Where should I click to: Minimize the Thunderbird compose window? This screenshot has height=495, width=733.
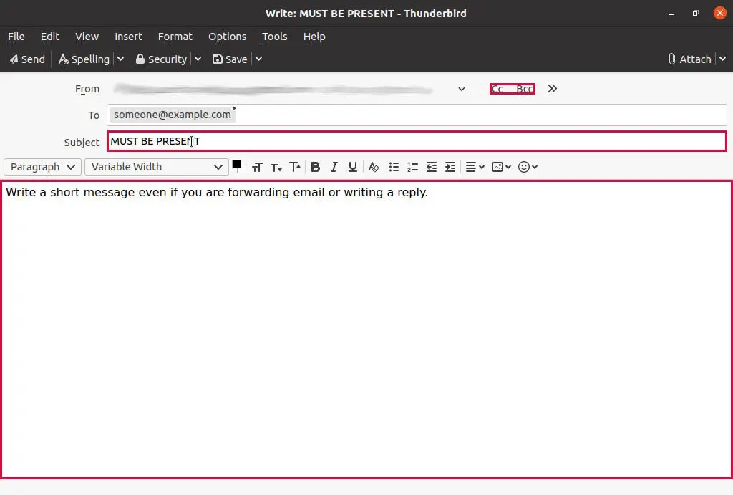tap(671, 14)
